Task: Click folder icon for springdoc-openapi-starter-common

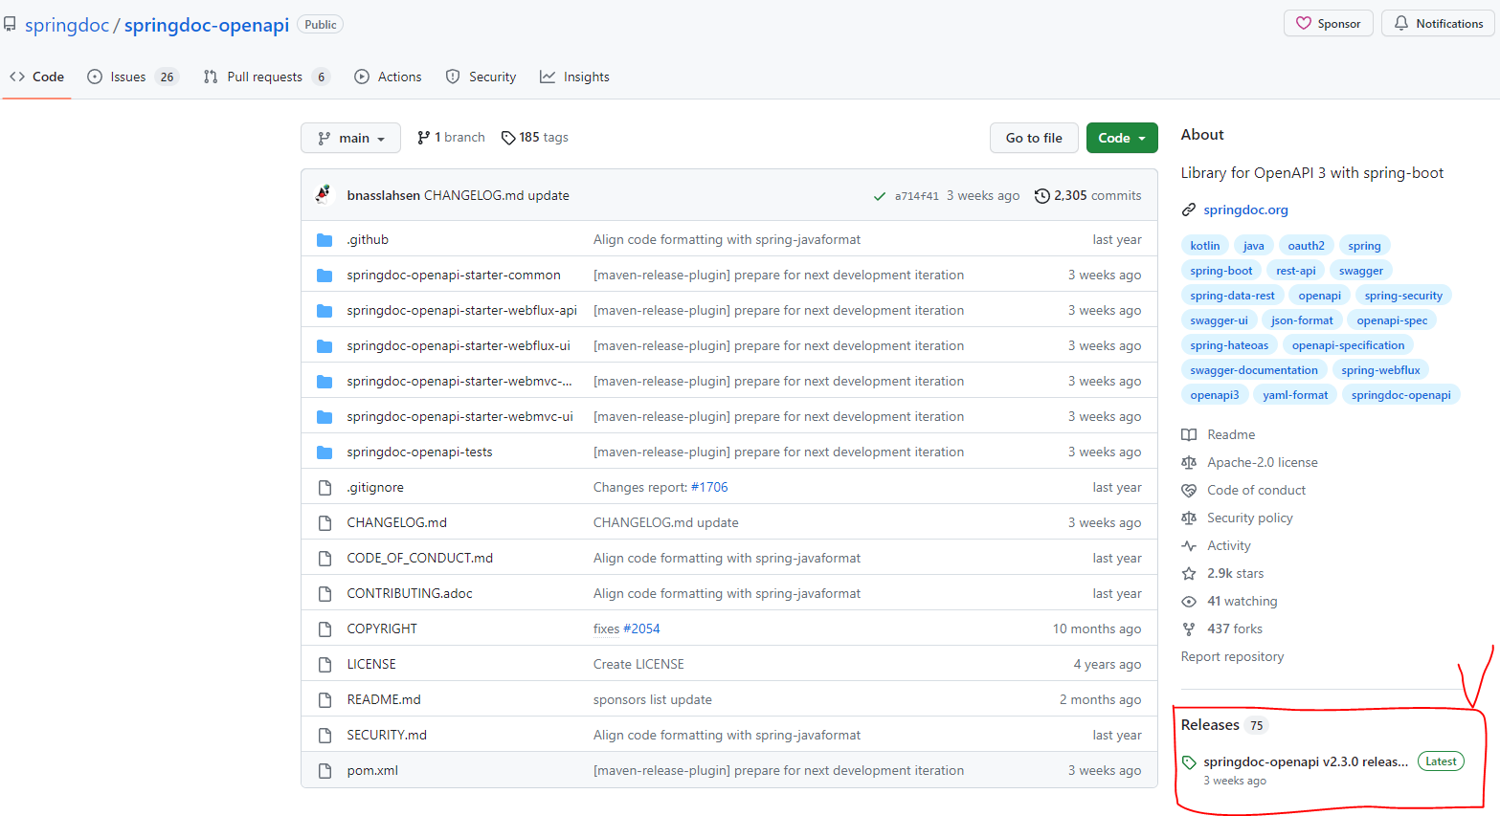Action: click(325, 276)
